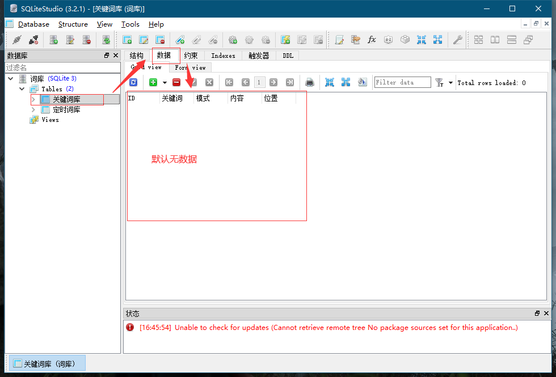Switch to the DDL tab
The width and height of the screenshot is (556, 377).
click(288, 56)
